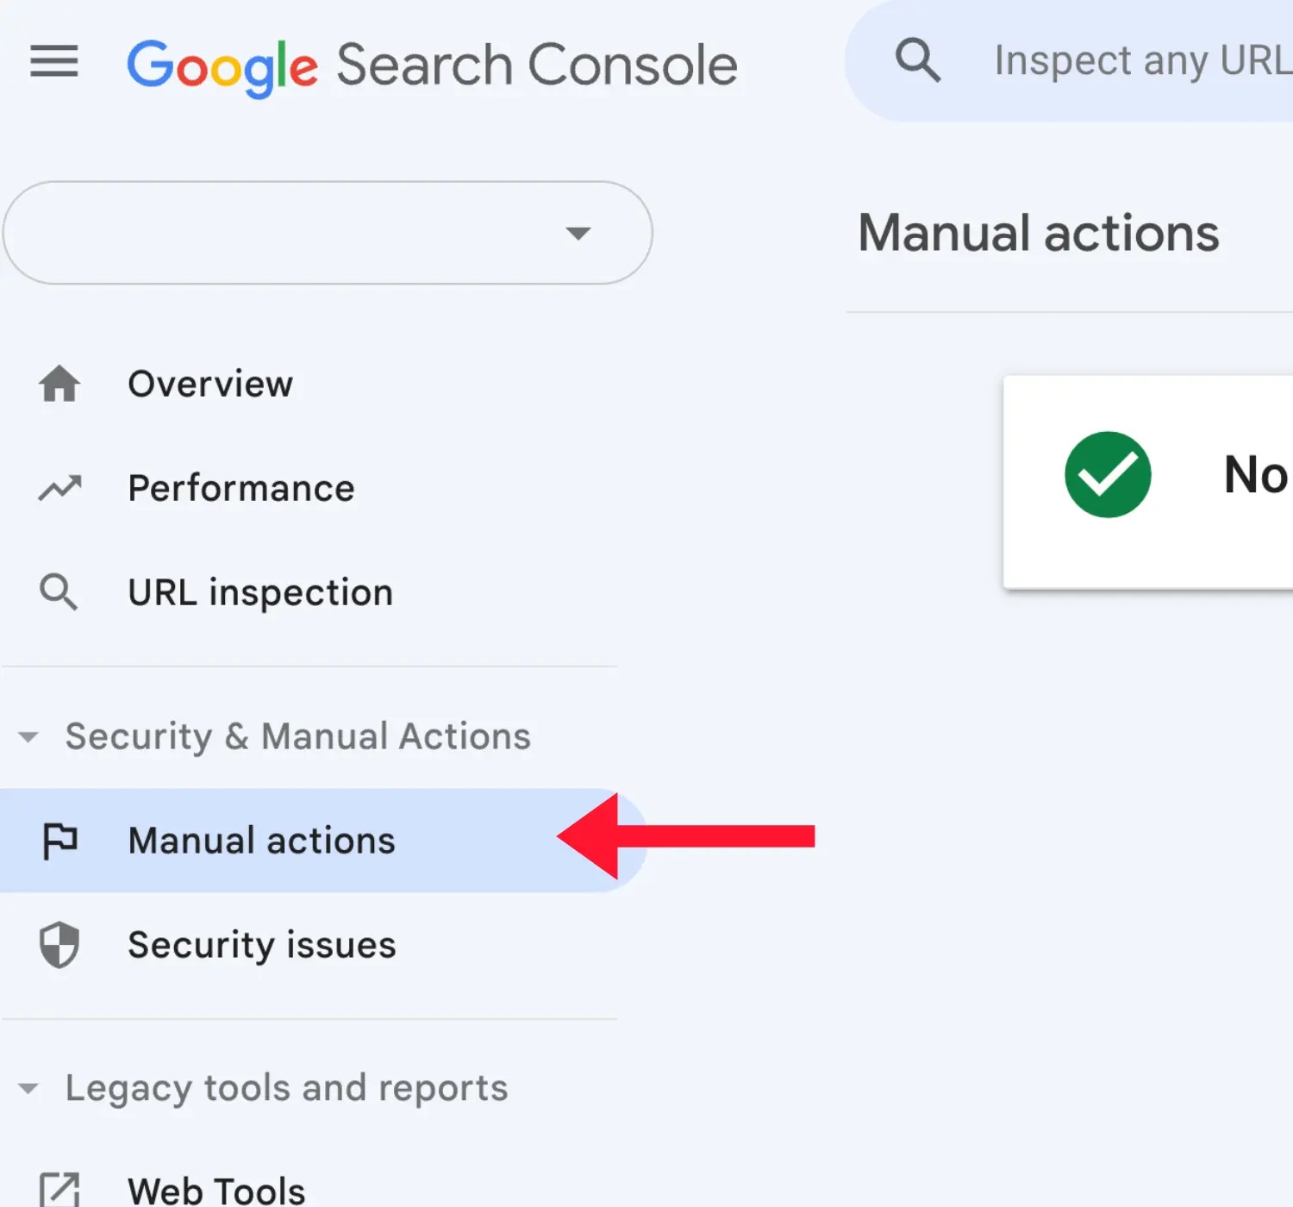
Task: Select the URL inspection magnifier icon
Action: point(58,591)
